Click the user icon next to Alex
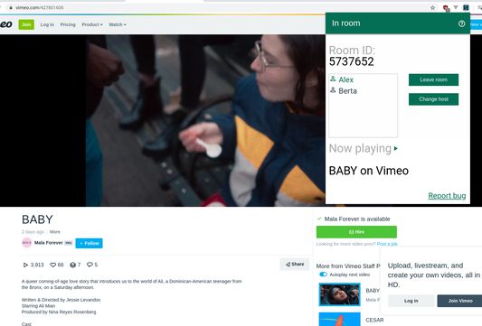The image size is (482, 326). coord(333,79)
